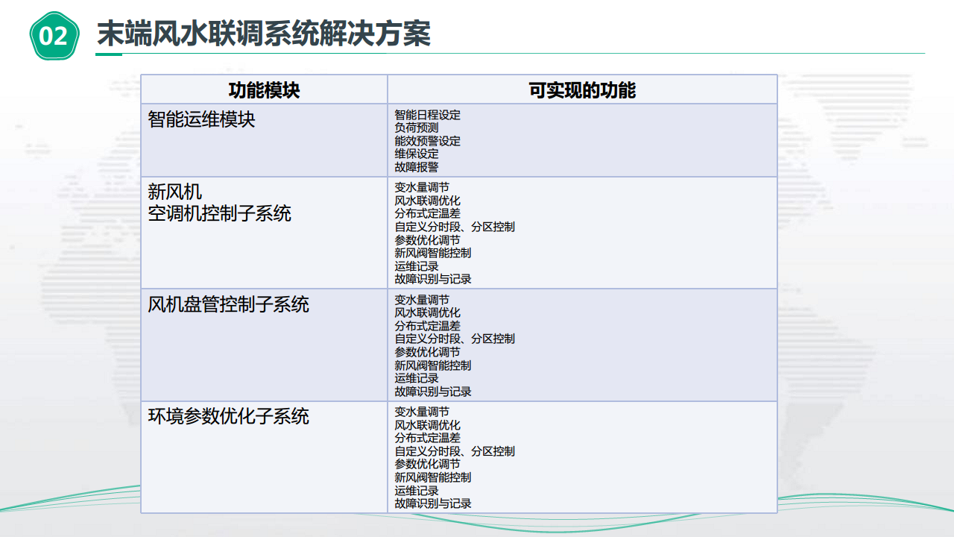Click the 智能日程设定 line

coord(428,115)
